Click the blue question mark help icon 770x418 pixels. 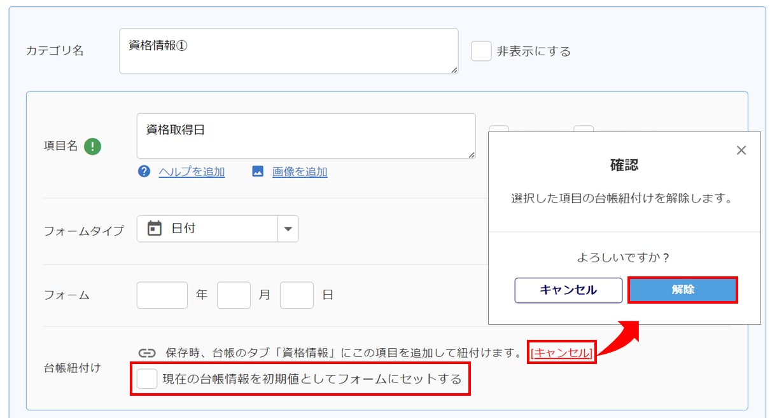coord(144,172)
